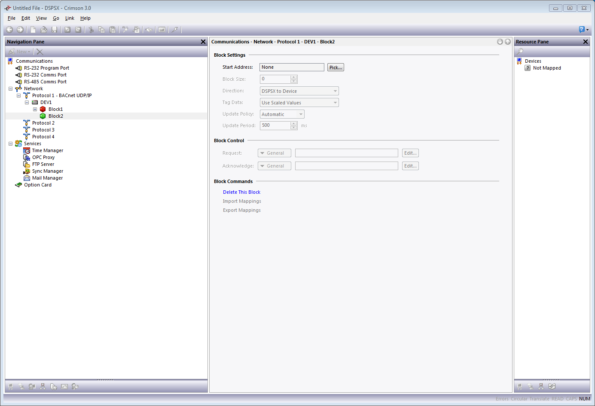Screen dimensions: 595x406
Task: Click the Redo toolbar icon
Action: pyautogui.click(x=78, y=30)
